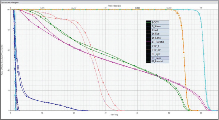The image size is (219, 120).
Task: Click the magenta LT_Parotid color swatch
Action: pos(149,42)
